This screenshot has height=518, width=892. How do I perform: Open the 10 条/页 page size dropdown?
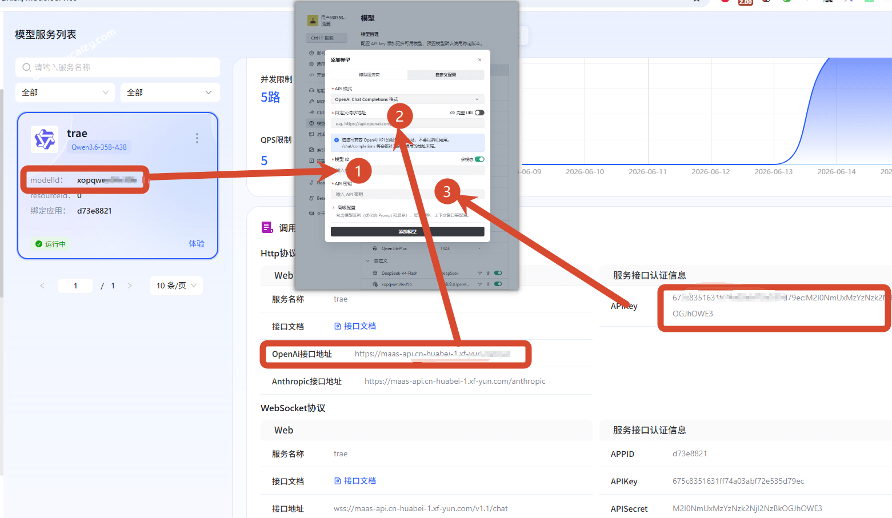176,286
